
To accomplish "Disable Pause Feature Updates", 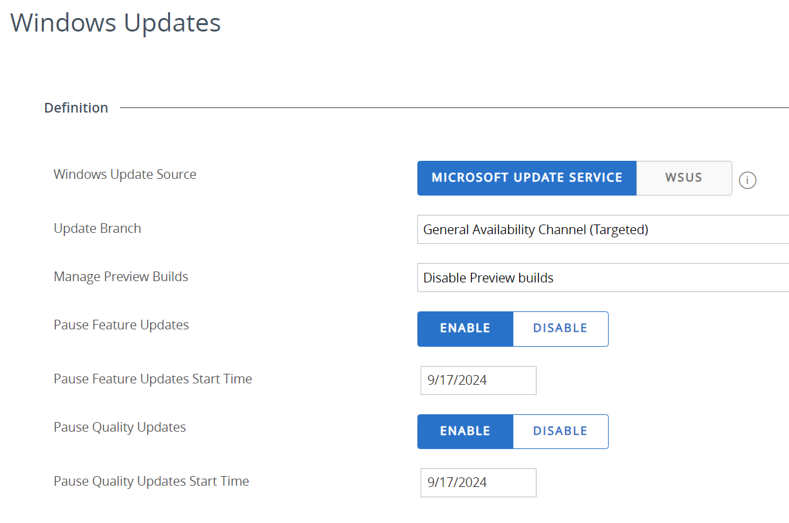I will (560, 329).
